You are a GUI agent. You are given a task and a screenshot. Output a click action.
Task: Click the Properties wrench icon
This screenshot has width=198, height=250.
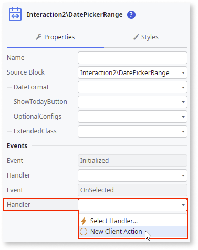[38, 37]
